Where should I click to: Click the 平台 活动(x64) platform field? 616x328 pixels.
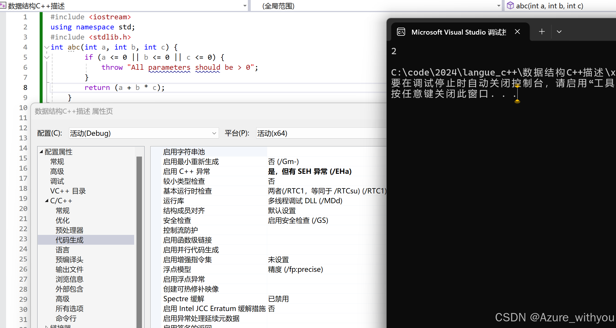320,133
